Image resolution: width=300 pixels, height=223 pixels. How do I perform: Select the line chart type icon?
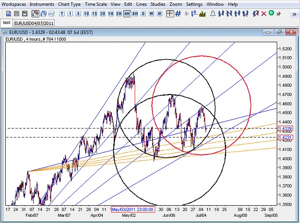tap(52, 14)
